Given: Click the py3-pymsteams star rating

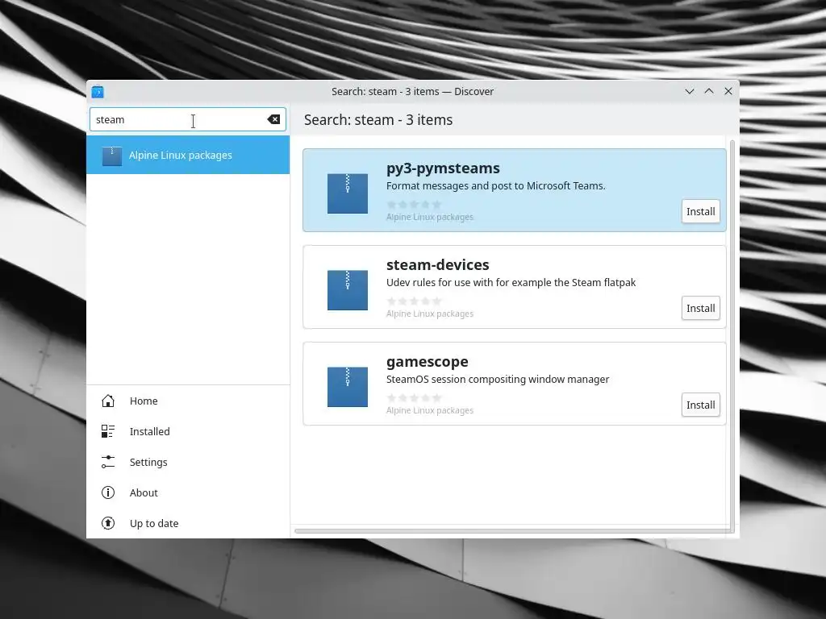Looking at the screenshot, I should [414, 204].
